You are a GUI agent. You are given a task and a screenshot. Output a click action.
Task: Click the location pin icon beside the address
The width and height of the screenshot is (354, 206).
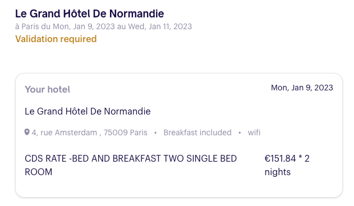tap(27, 132)
